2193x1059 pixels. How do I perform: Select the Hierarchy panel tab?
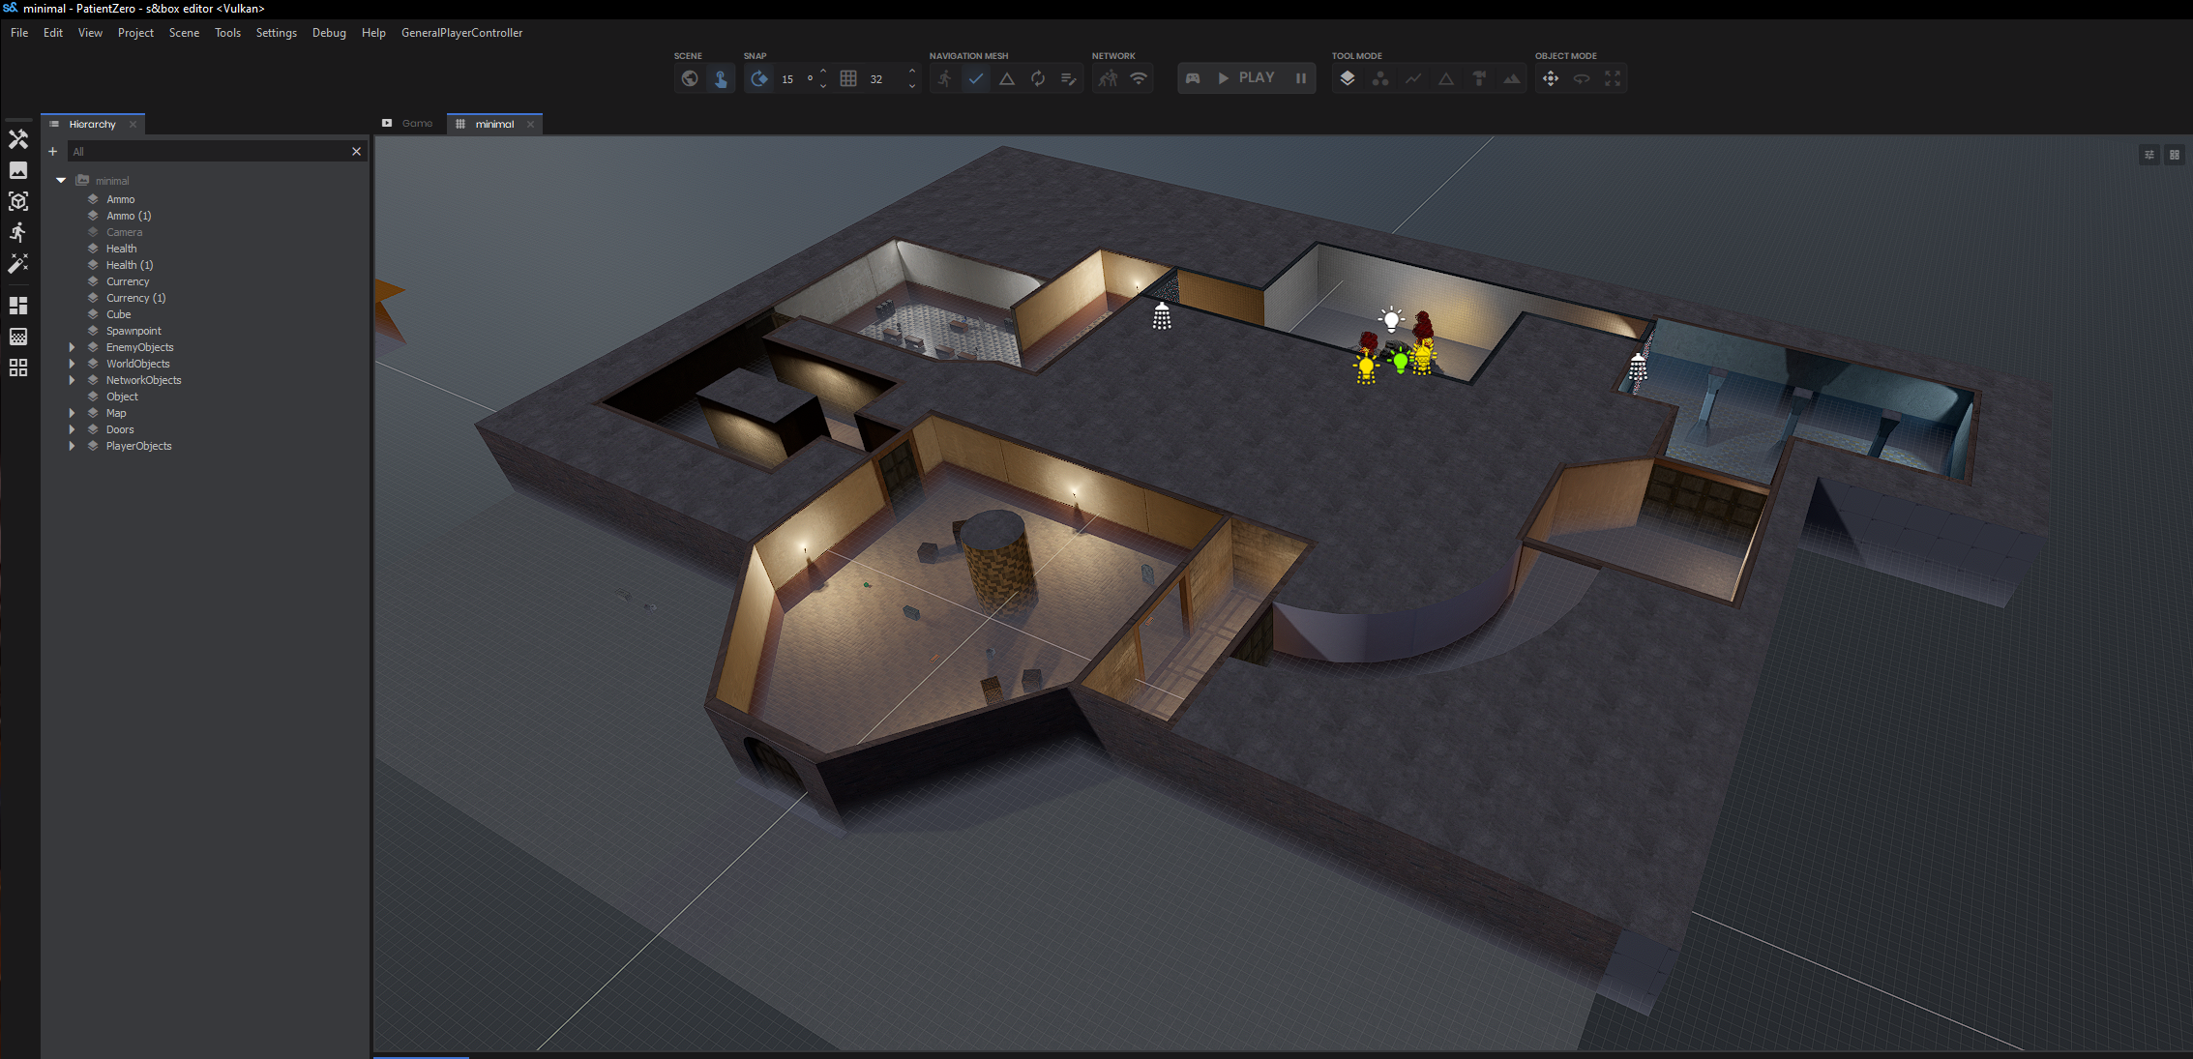pos(92,124)
